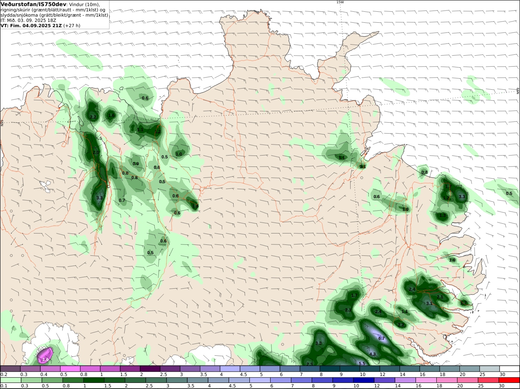The height and width of the screenshot is (389, 520).
Task: Click the valid time "VT: Fim. 04.09.2025 21Z"
Action: click(x=31, y=26)
